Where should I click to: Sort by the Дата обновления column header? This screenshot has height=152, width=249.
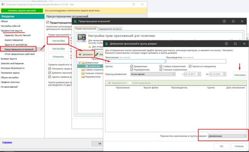[x=235, y=88]
